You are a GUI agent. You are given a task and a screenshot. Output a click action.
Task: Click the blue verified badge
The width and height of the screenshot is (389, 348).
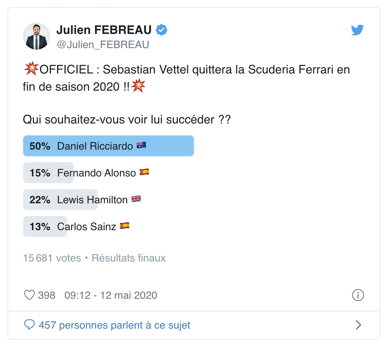161,30
